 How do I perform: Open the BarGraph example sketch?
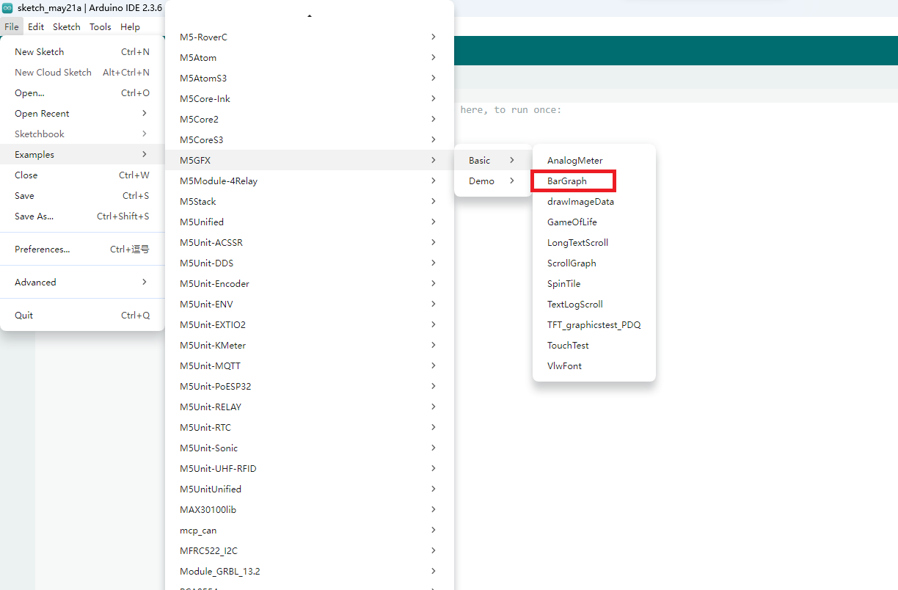(594, 181)
